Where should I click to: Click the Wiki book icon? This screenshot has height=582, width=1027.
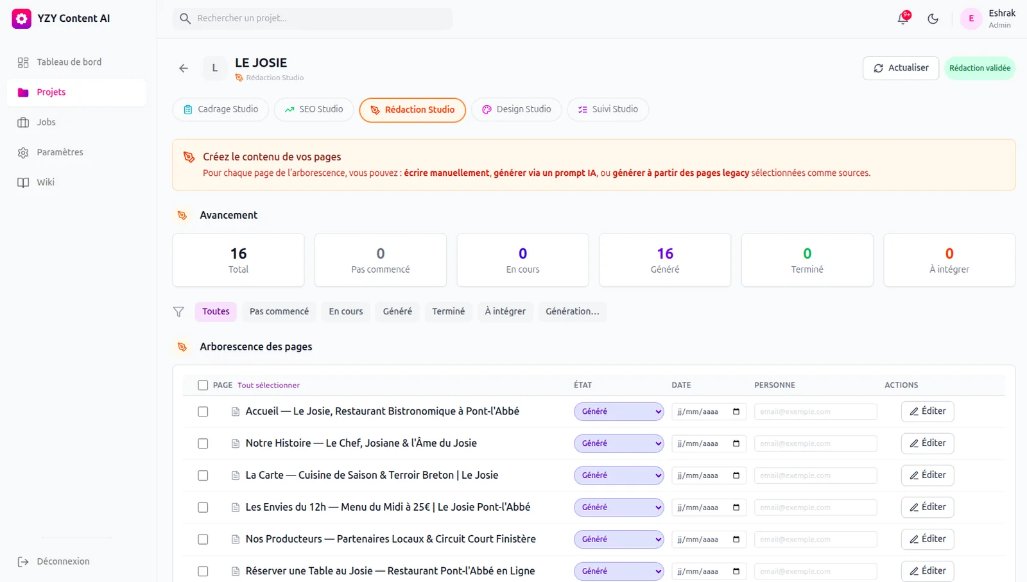tap(23, 182)
